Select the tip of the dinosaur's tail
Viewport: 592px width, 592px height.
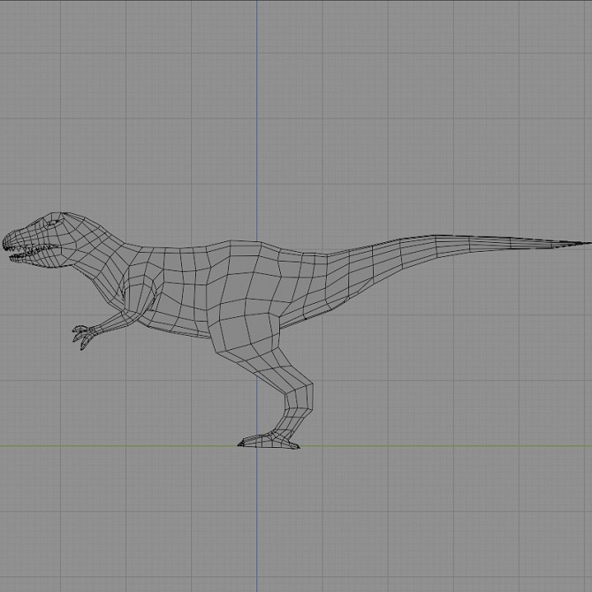pos(573,244)
